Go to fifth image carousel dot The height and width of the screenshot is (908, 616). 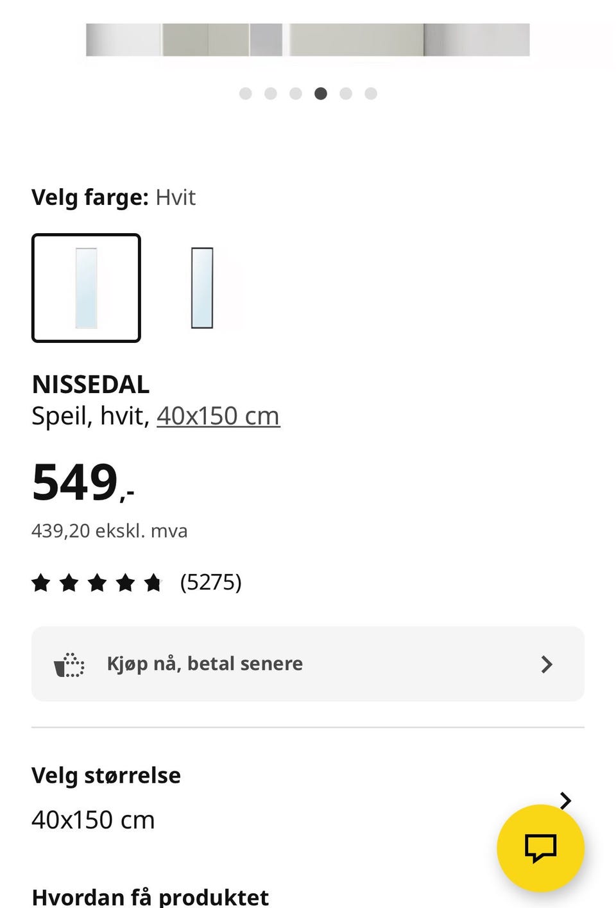click(346, 94)
